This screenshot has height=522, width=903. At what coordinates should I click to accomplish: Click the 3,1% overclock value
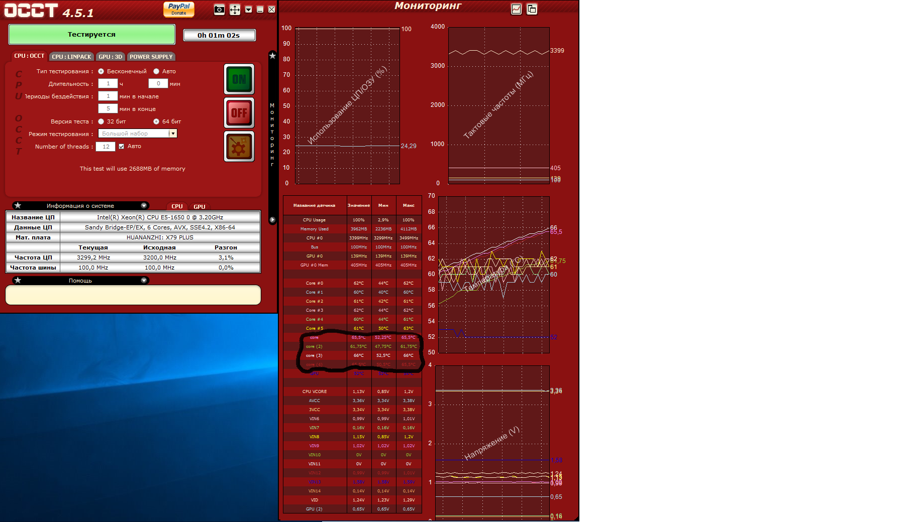tap(226, 257)
